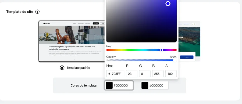Click the blue button in second template preview
This screenshot has width=242, height=104.
coord(187,57)
